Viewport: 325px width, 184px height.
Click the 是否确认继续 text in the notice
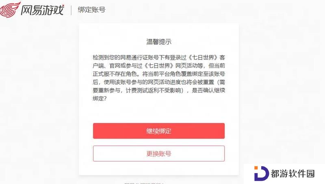click(x=208, y=91)
